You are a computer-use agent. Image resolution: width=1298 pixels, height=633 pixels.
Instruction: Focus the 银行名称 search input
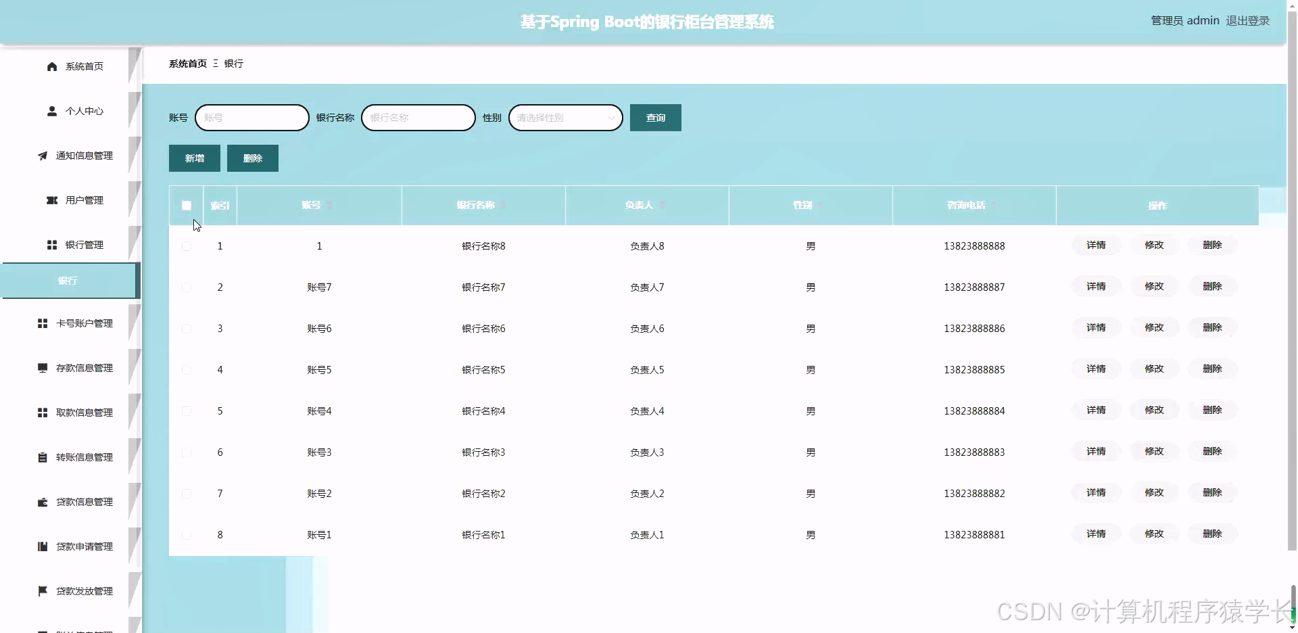418,118
